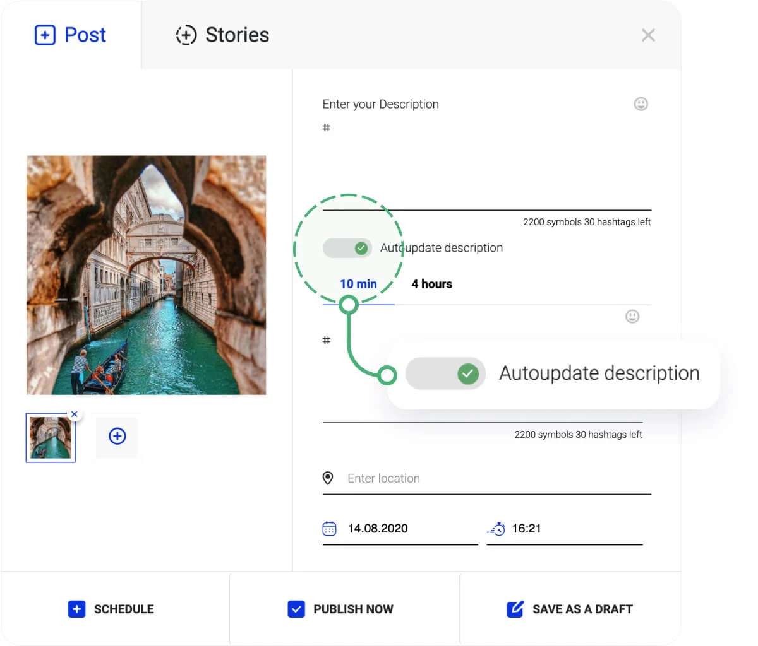Click the large Venice preview image

coord(146,275)
